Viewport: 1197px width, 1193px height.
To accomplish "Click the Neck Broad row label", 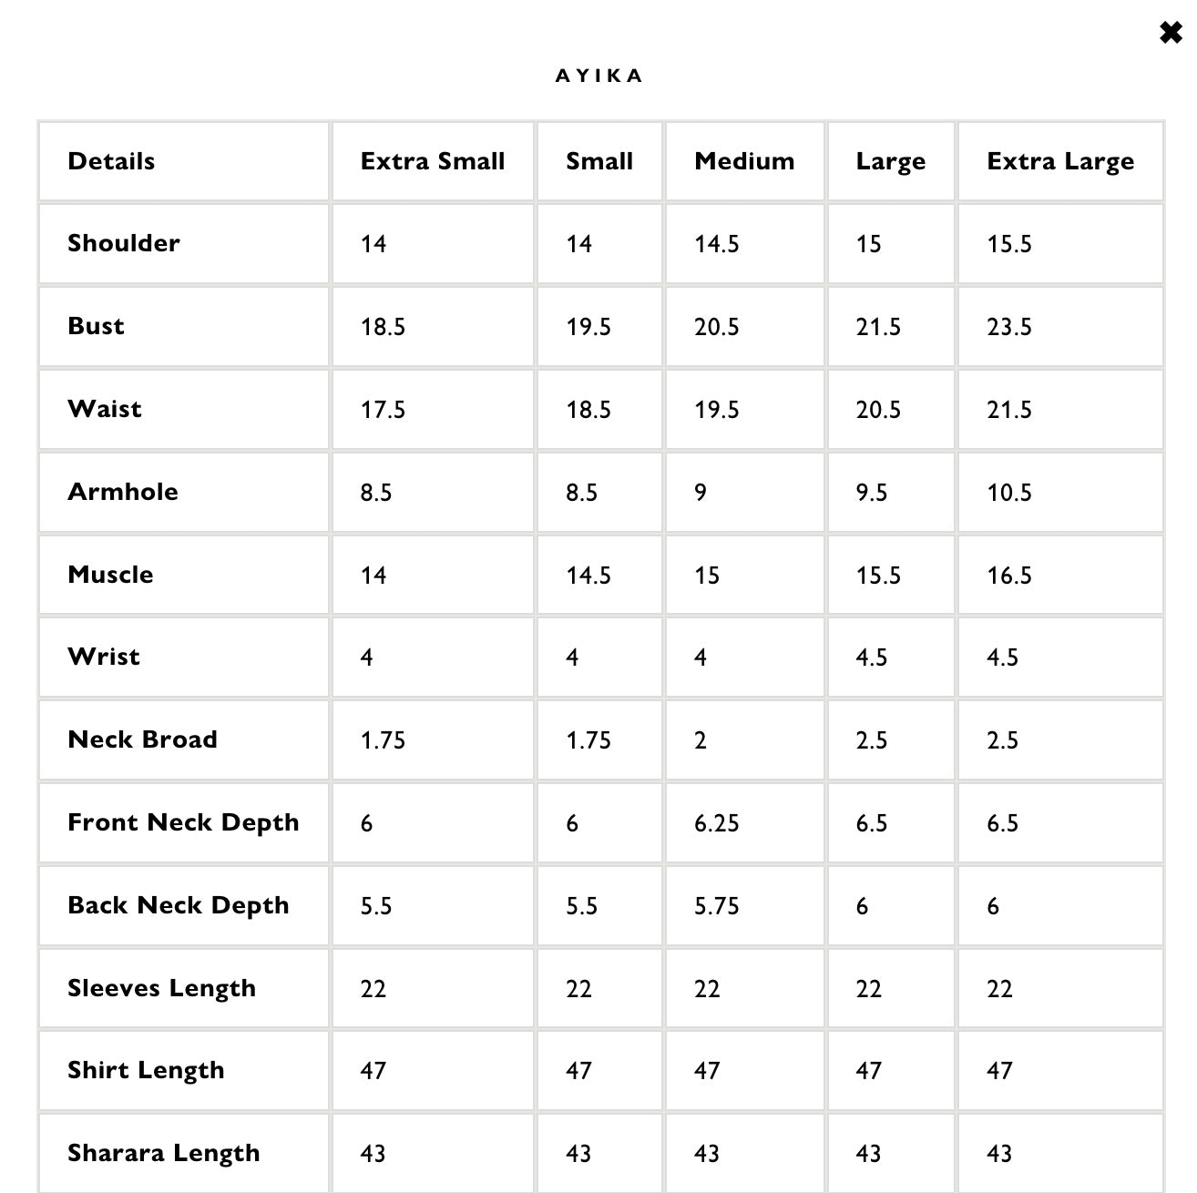I will [x=142, y=739].
